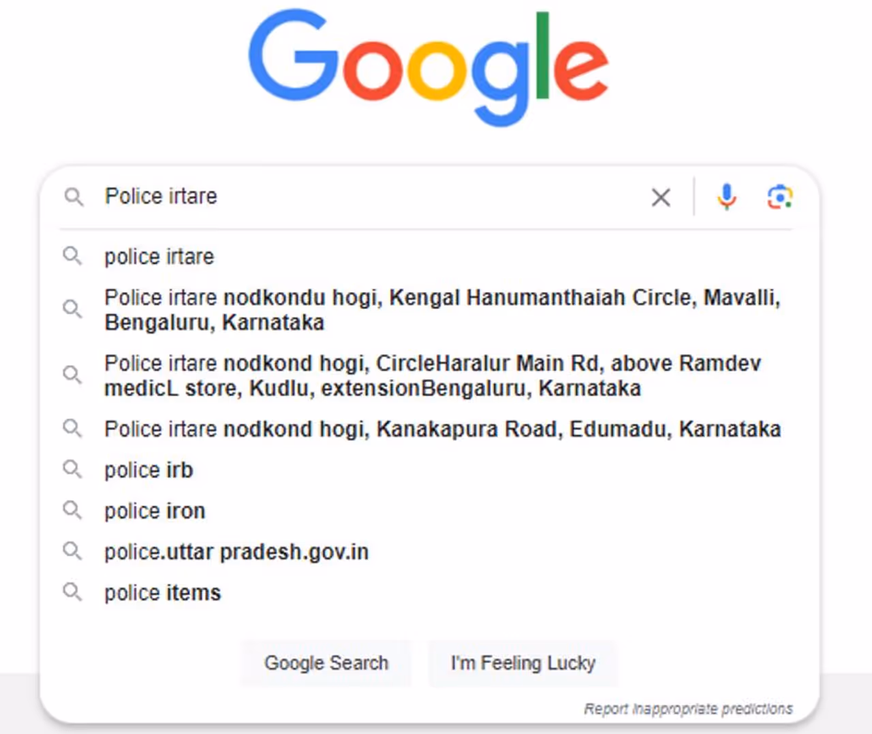Image resolution: width=872 pixels, height=734 pixels.
Task: Select suggestion mentioning Ramdev medicL store
Action: click(432, 375)
